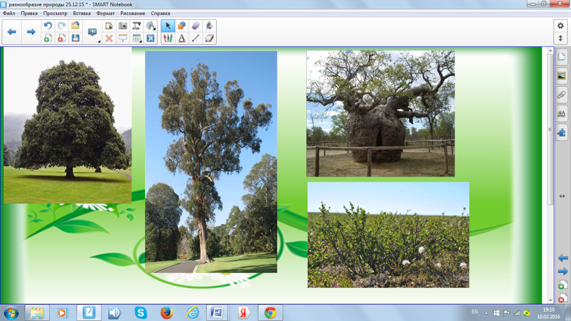Viewport: 571px width, 321px height.
Task: Open the Вставка menu
Action: pos(82,13)
